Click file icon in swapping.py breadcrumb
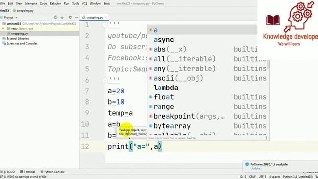This screenshot has width=318, height=179. 14,11
